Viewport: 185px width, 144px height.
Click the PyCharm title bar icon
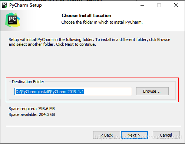coord(4,5)
